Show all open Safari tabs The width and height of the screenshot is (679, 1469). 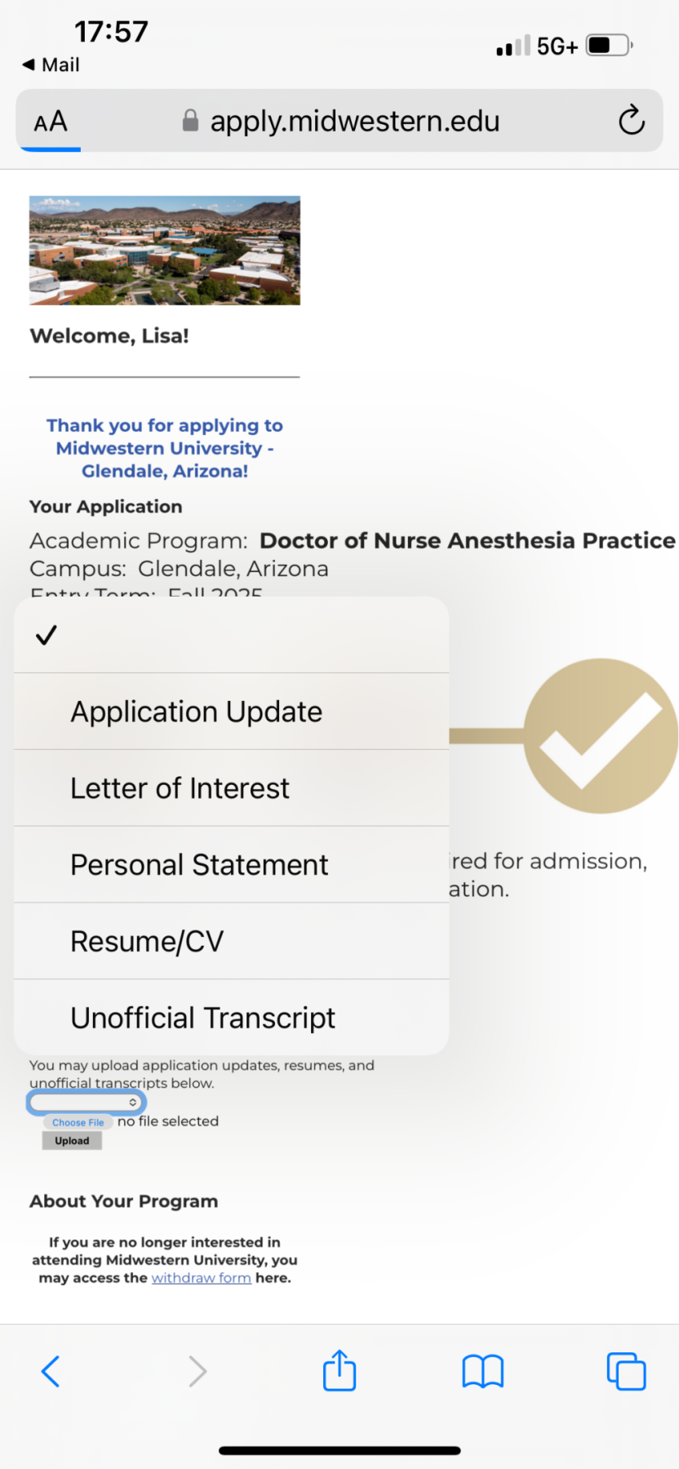(626, 1371)
